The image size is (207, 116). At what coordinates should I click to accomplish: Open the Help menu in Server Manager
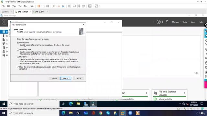click(x=201, y=22)
